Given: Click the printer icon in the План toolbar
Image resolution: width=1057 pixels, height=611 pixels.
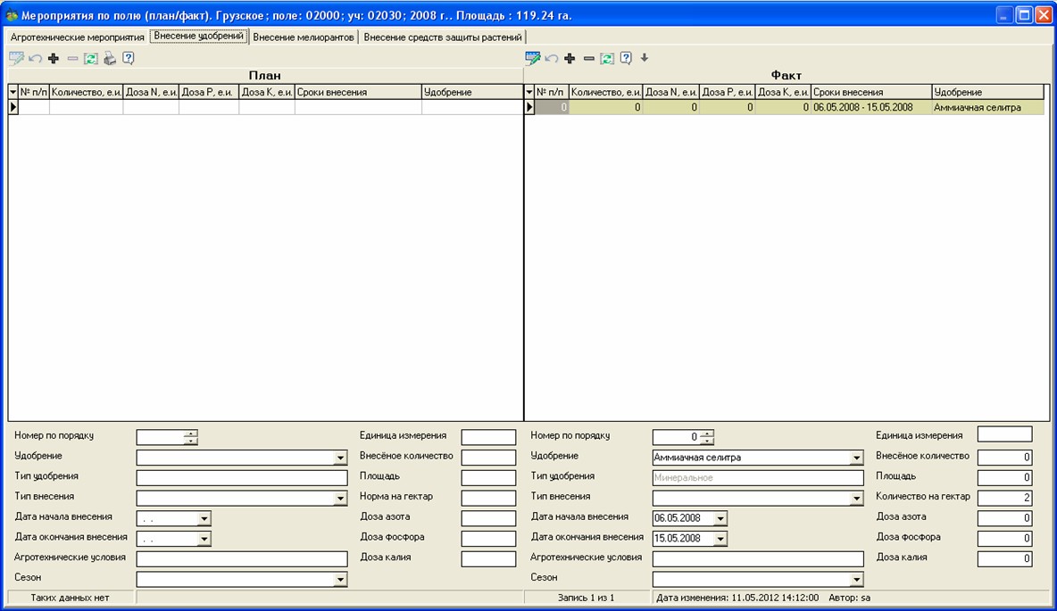Looking at the screenshot, I should click(x=109, y=58).
